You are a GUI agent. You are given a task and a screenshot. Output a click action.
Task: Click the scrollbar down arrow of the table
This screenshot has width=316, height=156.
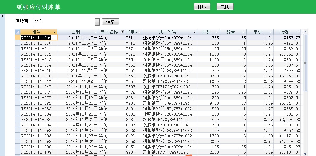tap(305, 154)
